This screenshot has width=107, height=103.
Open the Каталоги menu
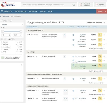click(x=8, y=11)
